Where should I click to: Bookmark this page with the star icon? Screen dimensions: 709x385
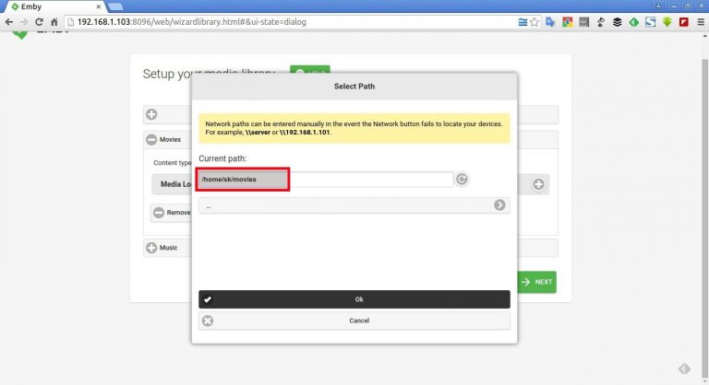pyautogui.click(x=535, y=22)
